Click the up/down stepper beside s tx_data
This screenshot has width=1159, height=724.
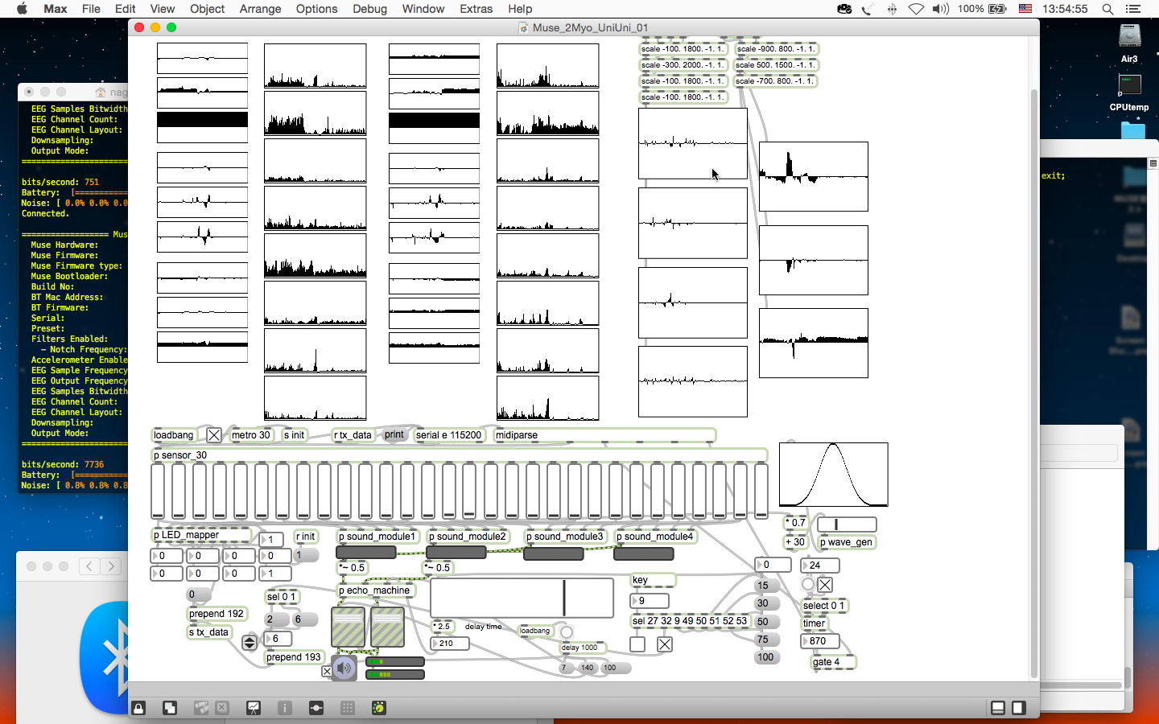pyautogui.click(x=250, y=642)
